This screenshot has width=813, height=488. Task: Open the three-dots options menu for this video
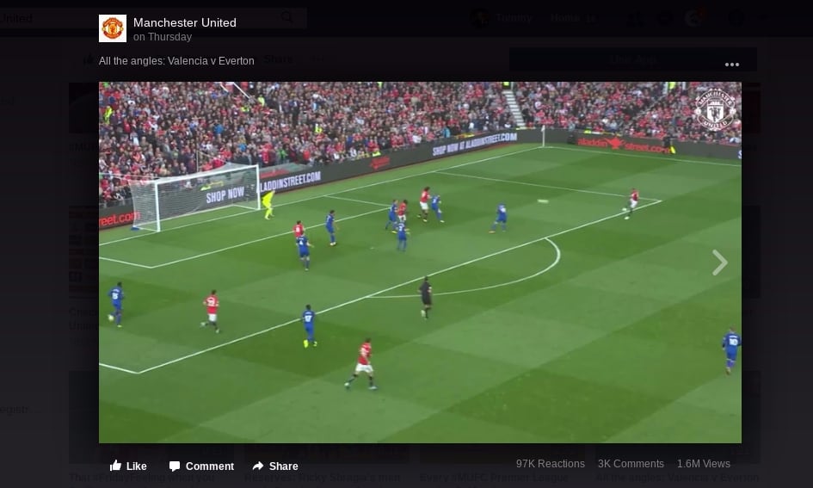[x=731, y=65]
